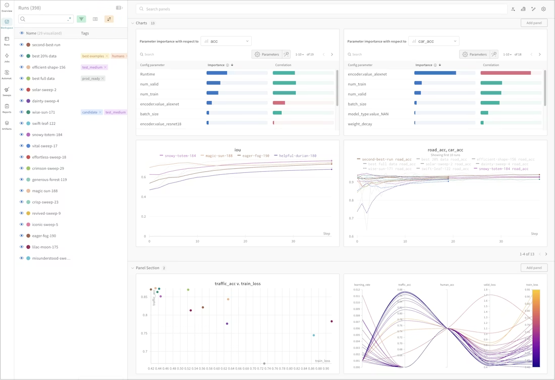Click Add panel button in Charts section

click(x=534, y=23)
